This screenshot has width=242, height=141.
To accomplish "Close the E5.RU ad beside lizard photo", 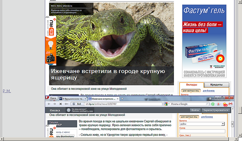I will (55, 20).
